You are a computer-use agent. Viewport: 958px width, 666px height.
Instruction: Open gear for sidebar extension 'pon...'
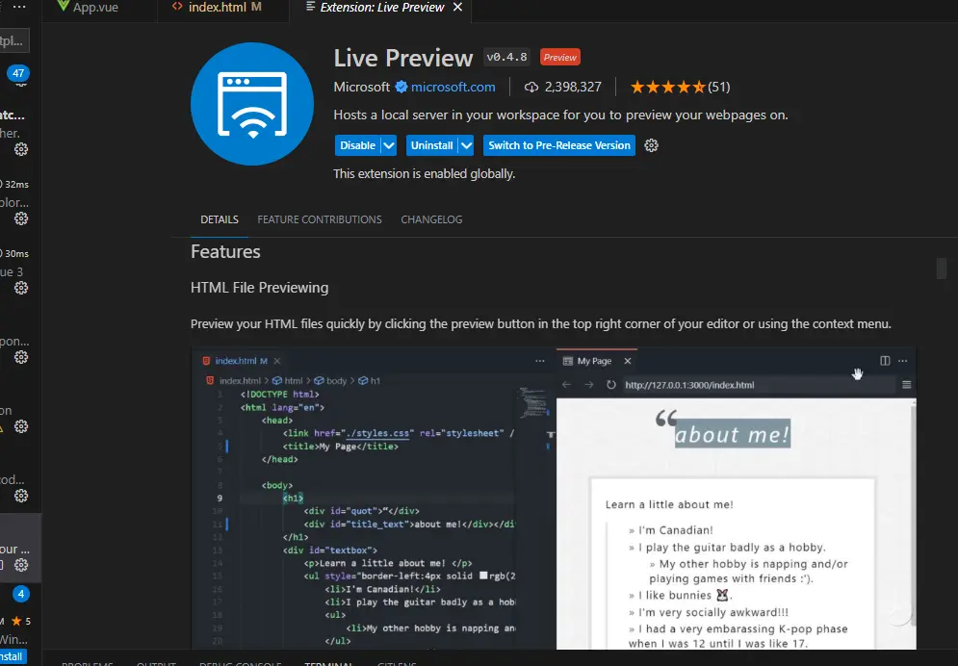click(21, 357)
